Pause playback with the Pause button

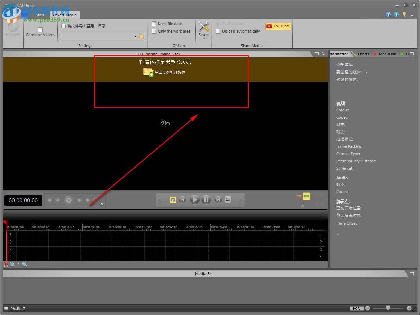click(x=206, y=200)
